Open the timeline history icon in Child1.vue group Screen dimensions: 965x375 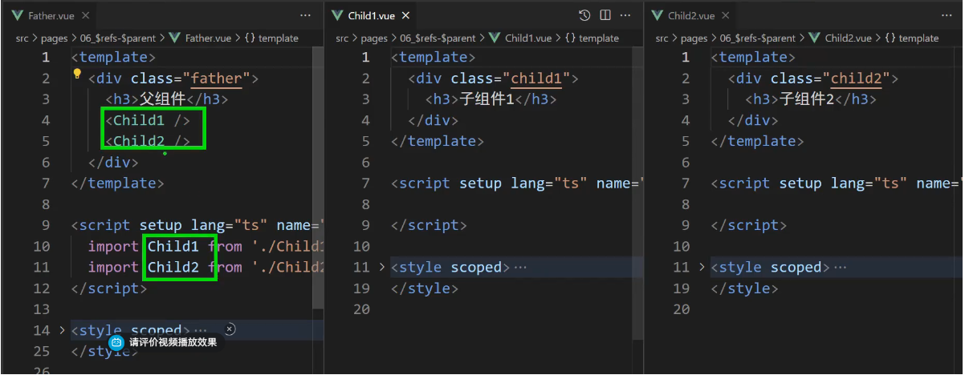pyautogui.click(x=584, y=15)
